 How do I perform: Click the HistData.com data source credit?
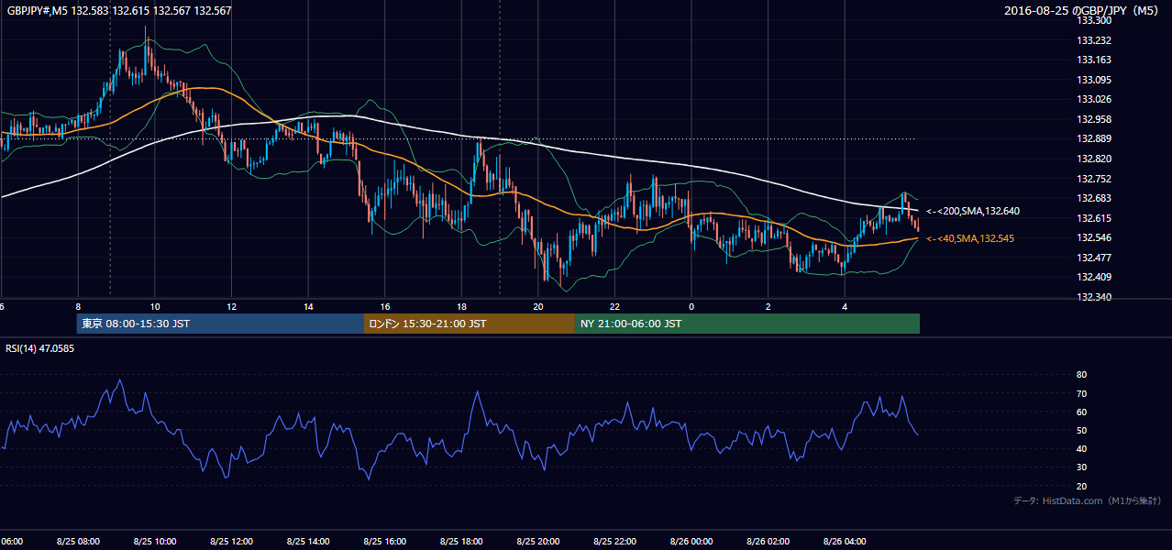[1088, 500]
